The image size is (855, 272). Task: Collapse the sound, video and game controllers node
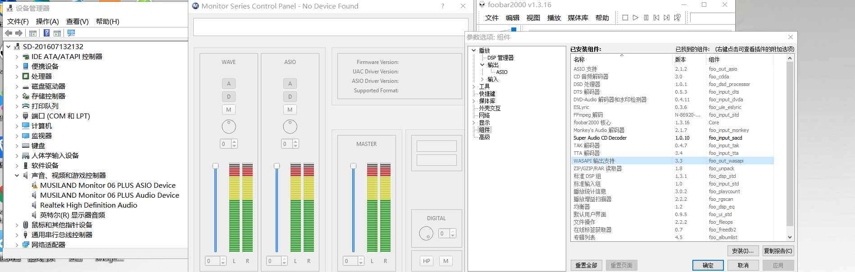(x=17, y=175)
